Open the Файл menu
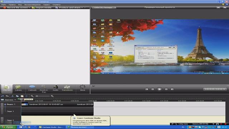The image size is (229, 129). click(x=4, y=5)
